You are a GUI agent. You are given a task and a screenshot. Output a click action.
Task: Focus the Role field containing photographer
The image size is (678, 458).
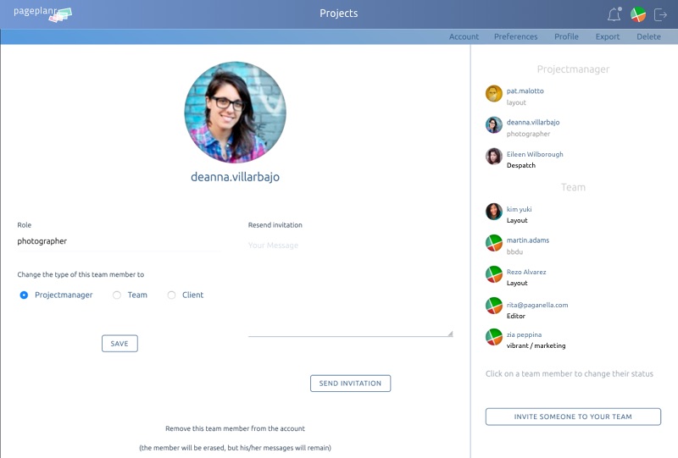point(119,241)
